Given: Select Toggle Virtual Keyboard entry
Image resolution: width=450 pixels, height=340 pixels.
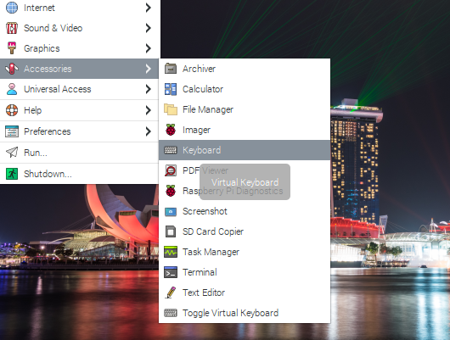Looking at the screenshot, I should click(245, 313).
